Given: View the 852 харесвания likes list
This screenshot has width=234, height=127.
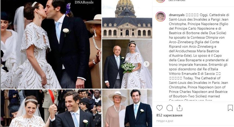Looking at the screenshot, I should point(169,115).
